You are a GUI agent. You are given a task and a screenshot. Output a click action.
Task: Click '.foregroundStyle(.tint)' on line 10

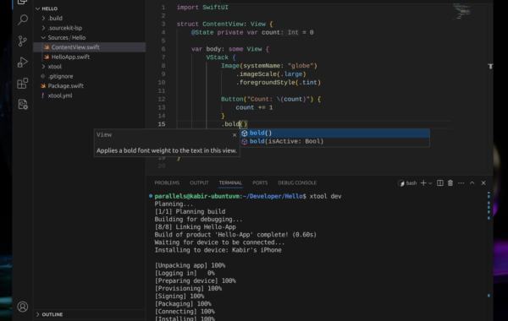click(x=279, y=83)
